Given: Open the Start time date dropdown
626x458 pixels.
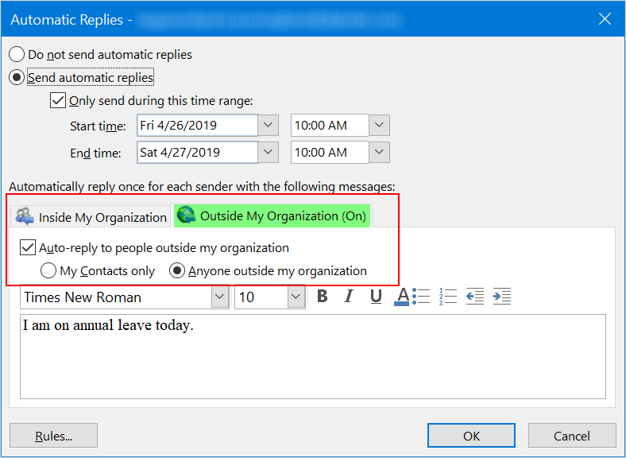Looking at the screenshot, I should coord(269,126).
